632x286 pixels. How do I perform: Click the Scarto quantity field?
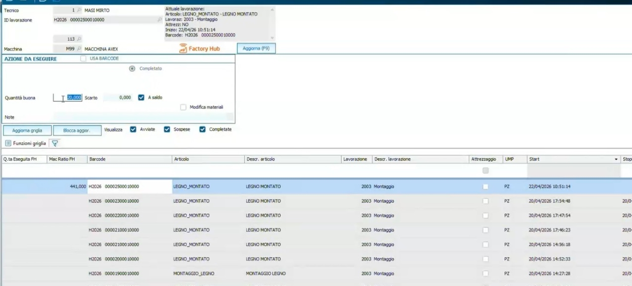117,98
